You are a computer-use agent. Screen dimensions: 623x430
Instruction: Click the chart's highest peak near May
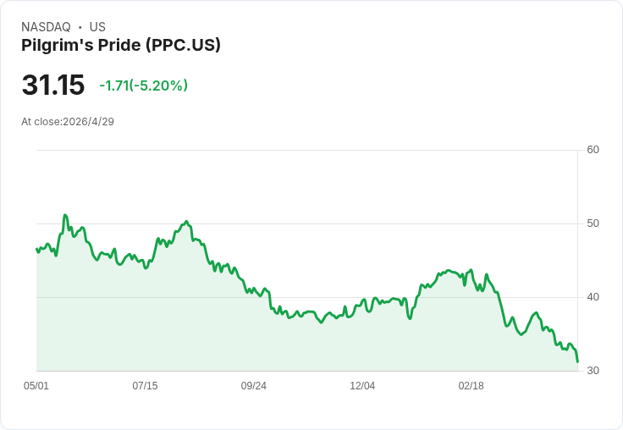[x=65, y=216]
